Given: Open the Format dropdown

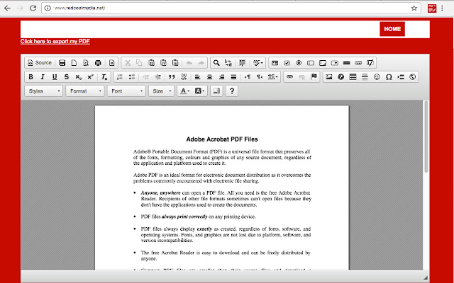Looking at the screenshot, I should 85,91.
